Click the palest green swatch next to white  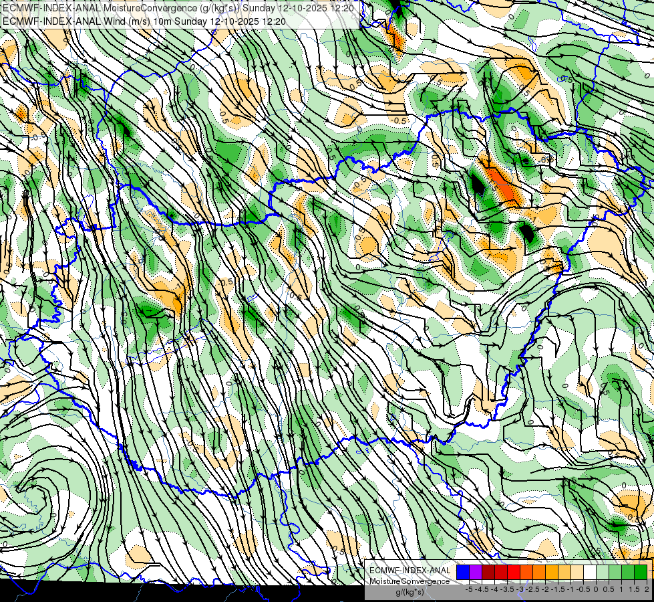tap(603, 572)
